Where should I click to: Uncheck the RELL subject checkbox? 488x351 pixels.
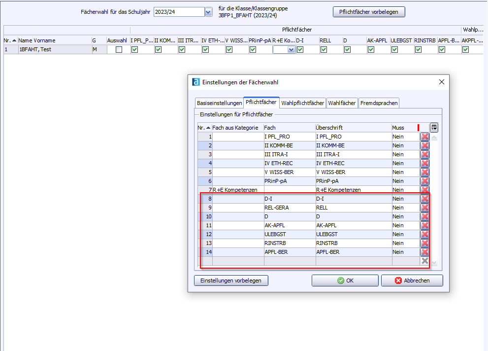click(x=324, y=50)
